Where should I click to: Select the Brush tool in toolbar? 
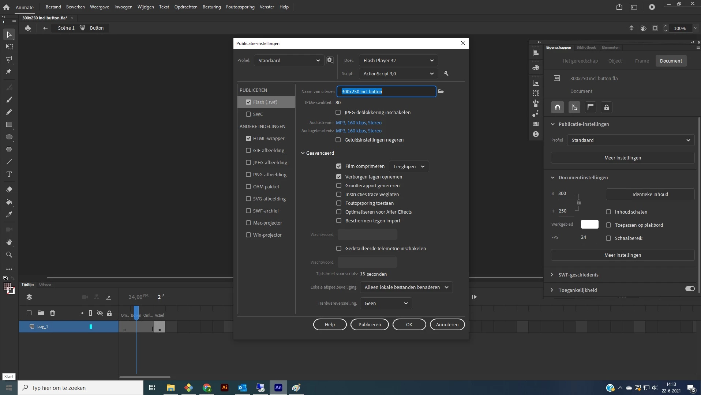[9, 99]
